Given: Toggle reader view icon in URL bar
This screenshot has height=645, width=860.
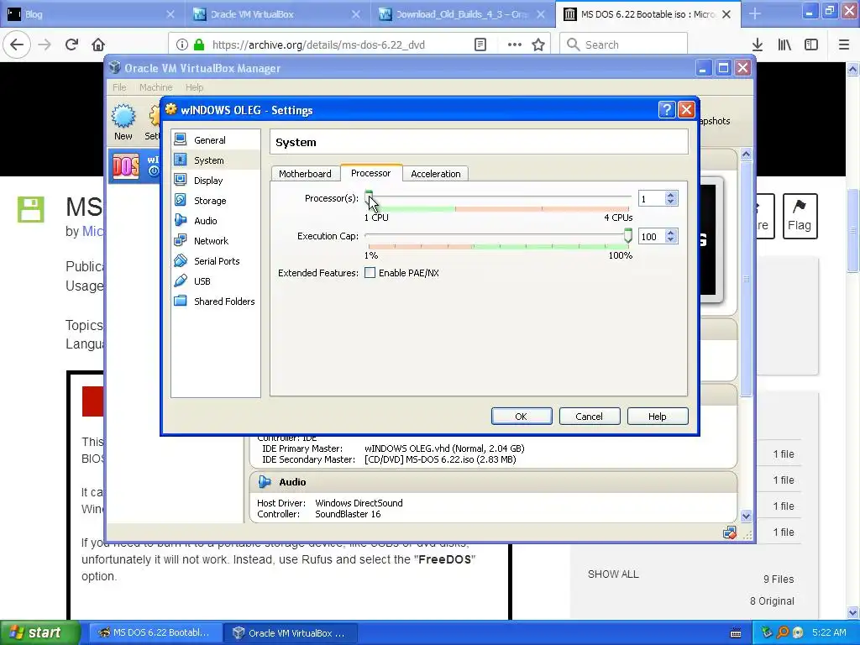Looking at the screenshot, I should point(480,45).
